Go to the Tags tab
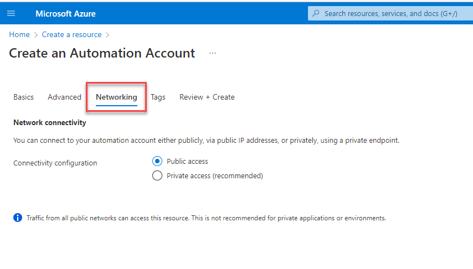The image size is (473, 269). pyautogui.click(x=158, y=97)
